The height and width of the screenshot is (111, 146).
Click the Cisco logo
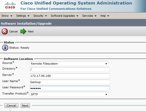coord(10,5)
